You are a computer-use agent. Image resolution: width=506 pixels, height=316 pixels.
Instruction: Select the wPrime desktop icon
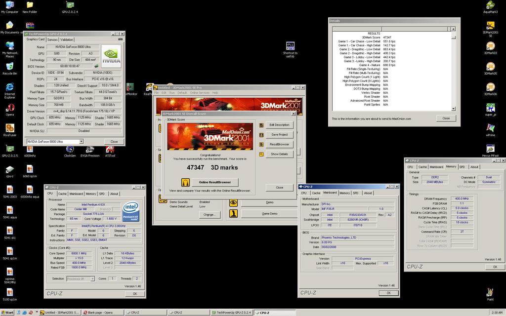pos(490,130)
